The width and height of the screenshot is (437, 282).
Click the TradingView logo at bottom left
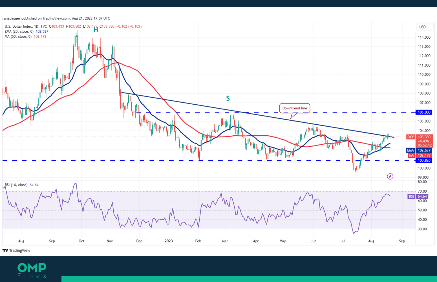pos(16,250)
